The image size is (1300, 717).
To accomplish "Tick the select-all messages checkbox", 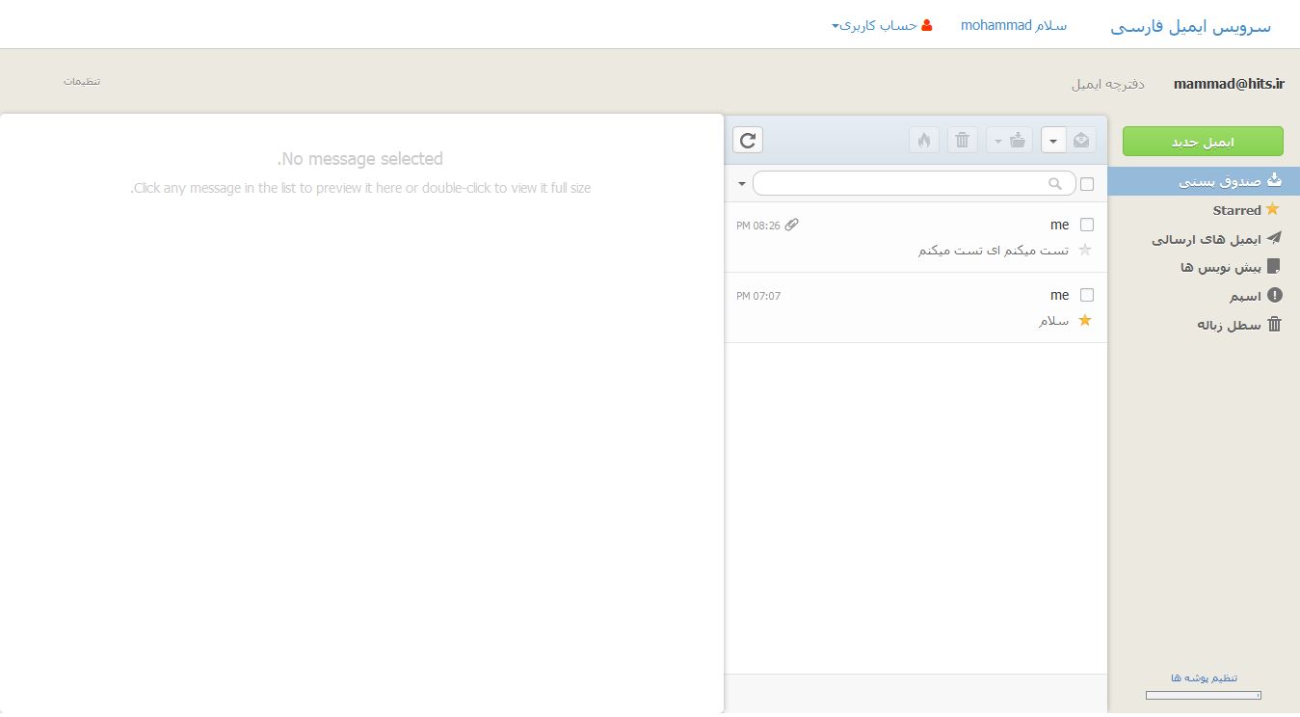I will click(x=1087, y=184).
